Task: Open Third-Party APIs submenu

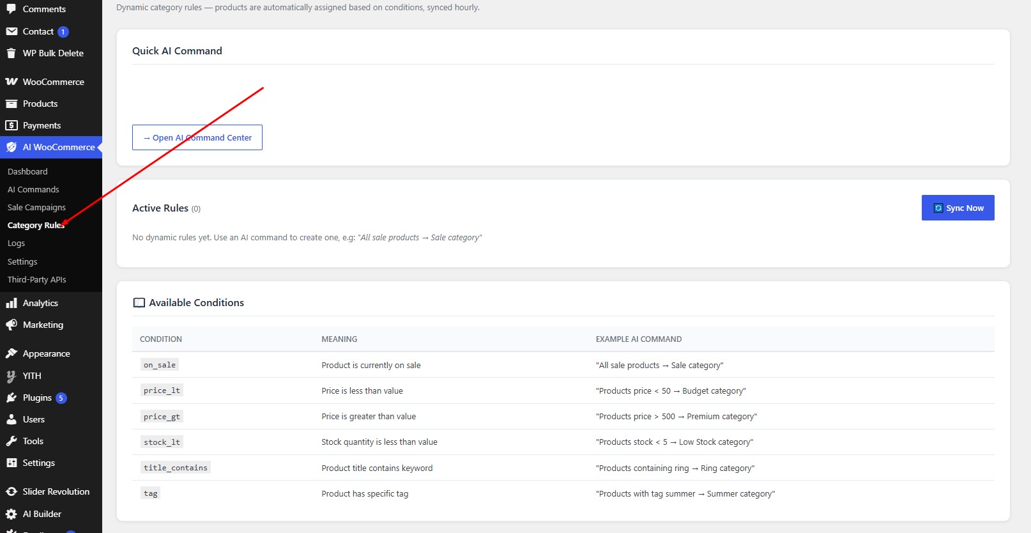Action: click(36, 279)
